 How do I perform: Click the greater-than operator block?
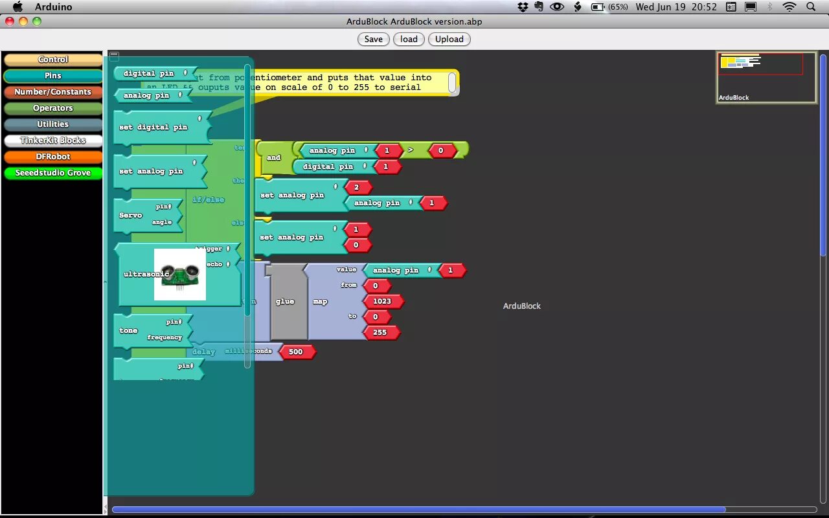coord(410,150)
